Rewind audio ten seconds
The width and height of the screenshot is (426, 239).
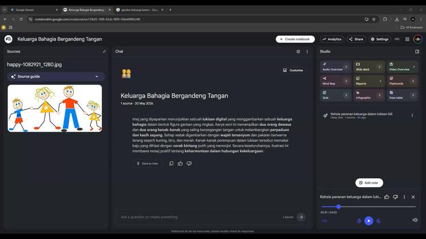[x=359, y=221]
